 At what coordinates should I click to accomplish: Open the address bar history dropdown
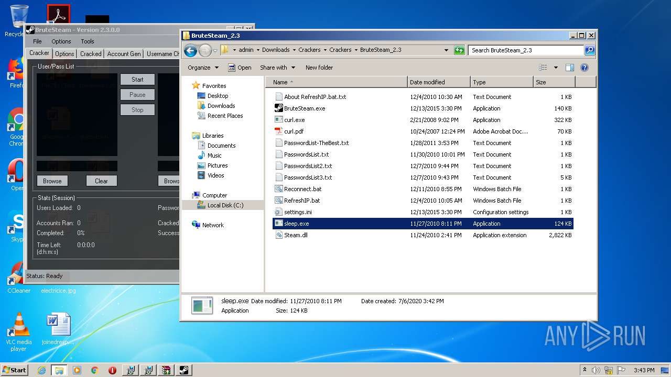coord(446,50)
